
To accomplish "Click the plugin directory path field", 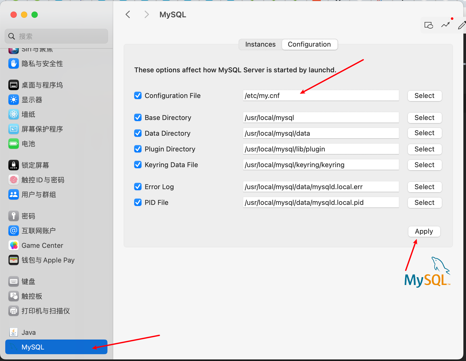I will pyautogui.click(x=321, y=149).
